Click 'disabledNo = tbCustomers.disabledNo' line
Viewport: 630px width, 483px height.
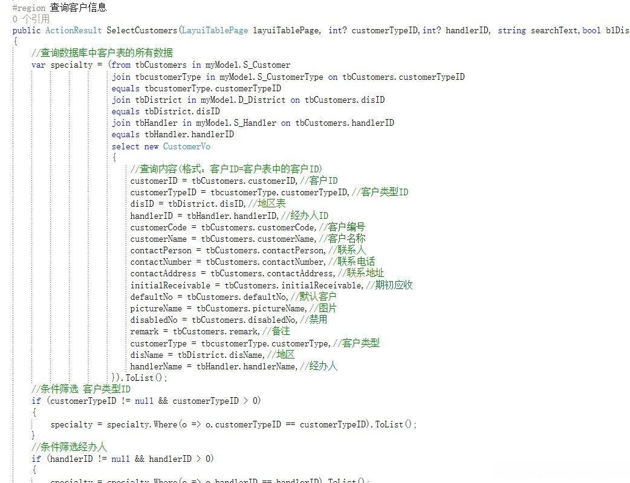213,320
